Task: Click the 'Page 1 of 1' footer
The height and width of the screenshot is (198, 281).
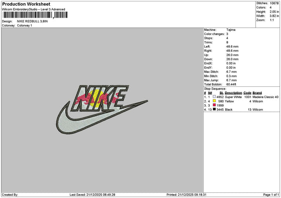Action: tap(271, 195)
